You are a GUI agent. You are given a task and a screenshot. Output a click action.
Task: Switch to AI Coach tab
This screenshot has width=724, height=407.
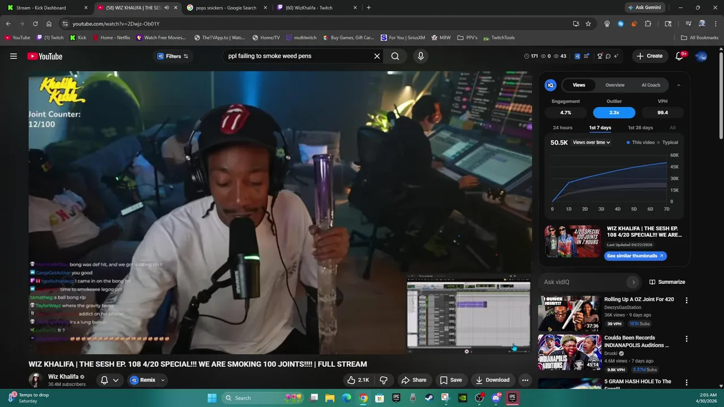pos(650,85)
